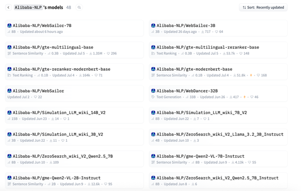Viewport: 301px width, 191px height.
Task: Click heart likes icon on WebSailor-3B
Action: click(216, 31)
